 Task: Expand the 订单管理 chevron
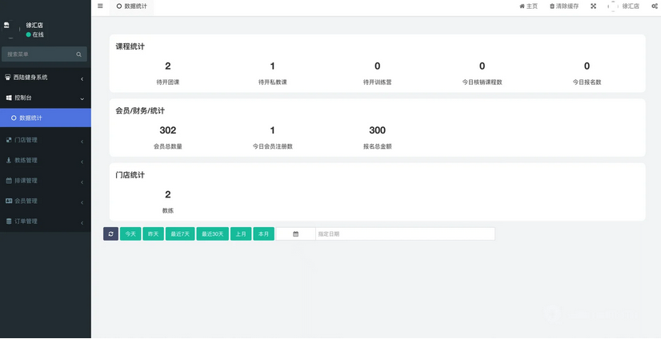click(x=82, y=223)
